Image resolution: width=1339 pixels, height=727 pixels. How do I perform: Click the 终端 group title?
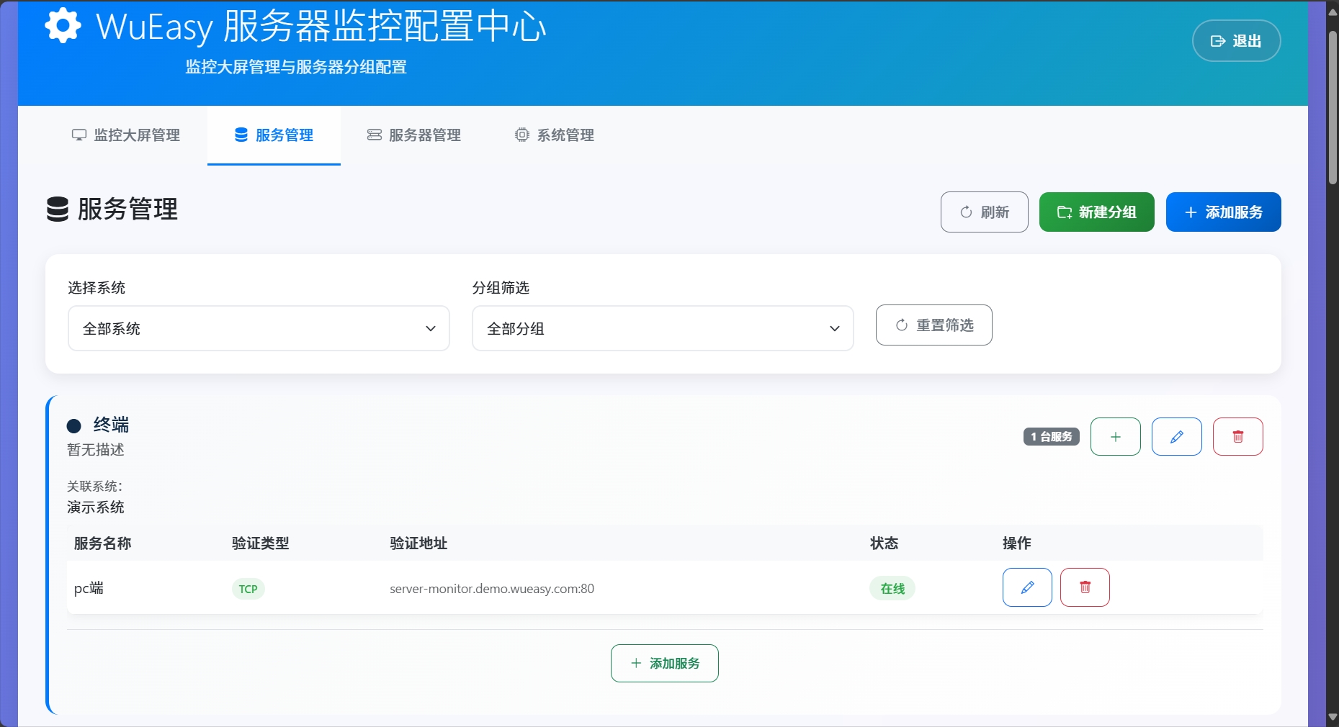tap(111, 425)
